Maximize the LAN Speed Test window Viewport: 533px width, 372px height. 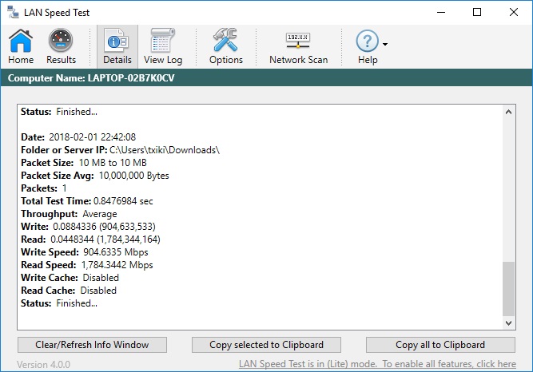(477, 12)
